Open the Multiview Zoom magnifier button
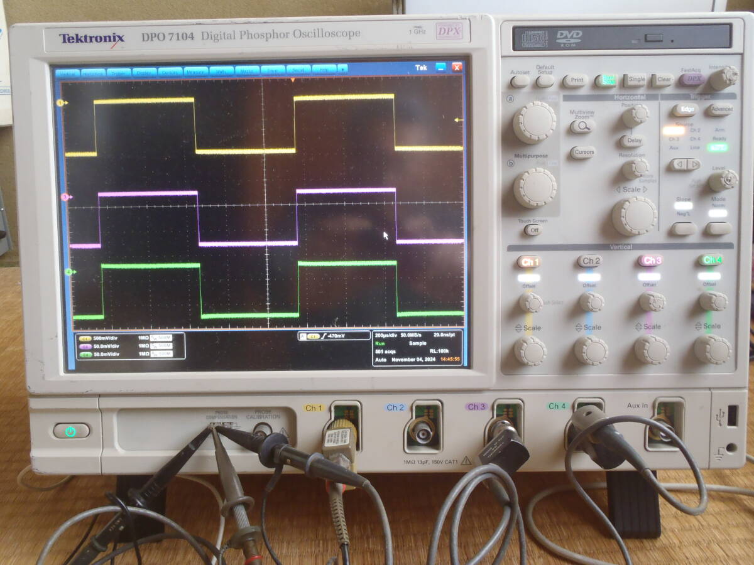Image resolution: width=754 pixels, height=565 pixels. (x=582, y=126)
